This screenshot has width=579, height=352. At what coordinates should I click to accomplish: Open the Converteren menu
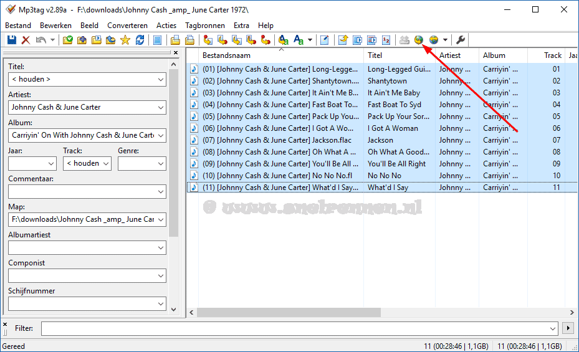coord(127,26)
